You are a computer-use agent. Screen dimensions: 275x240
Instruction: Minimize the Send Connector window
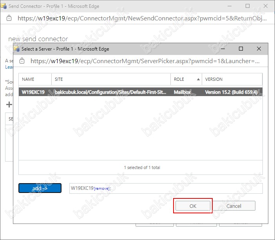pyautogui.click(x=230, y=6)
